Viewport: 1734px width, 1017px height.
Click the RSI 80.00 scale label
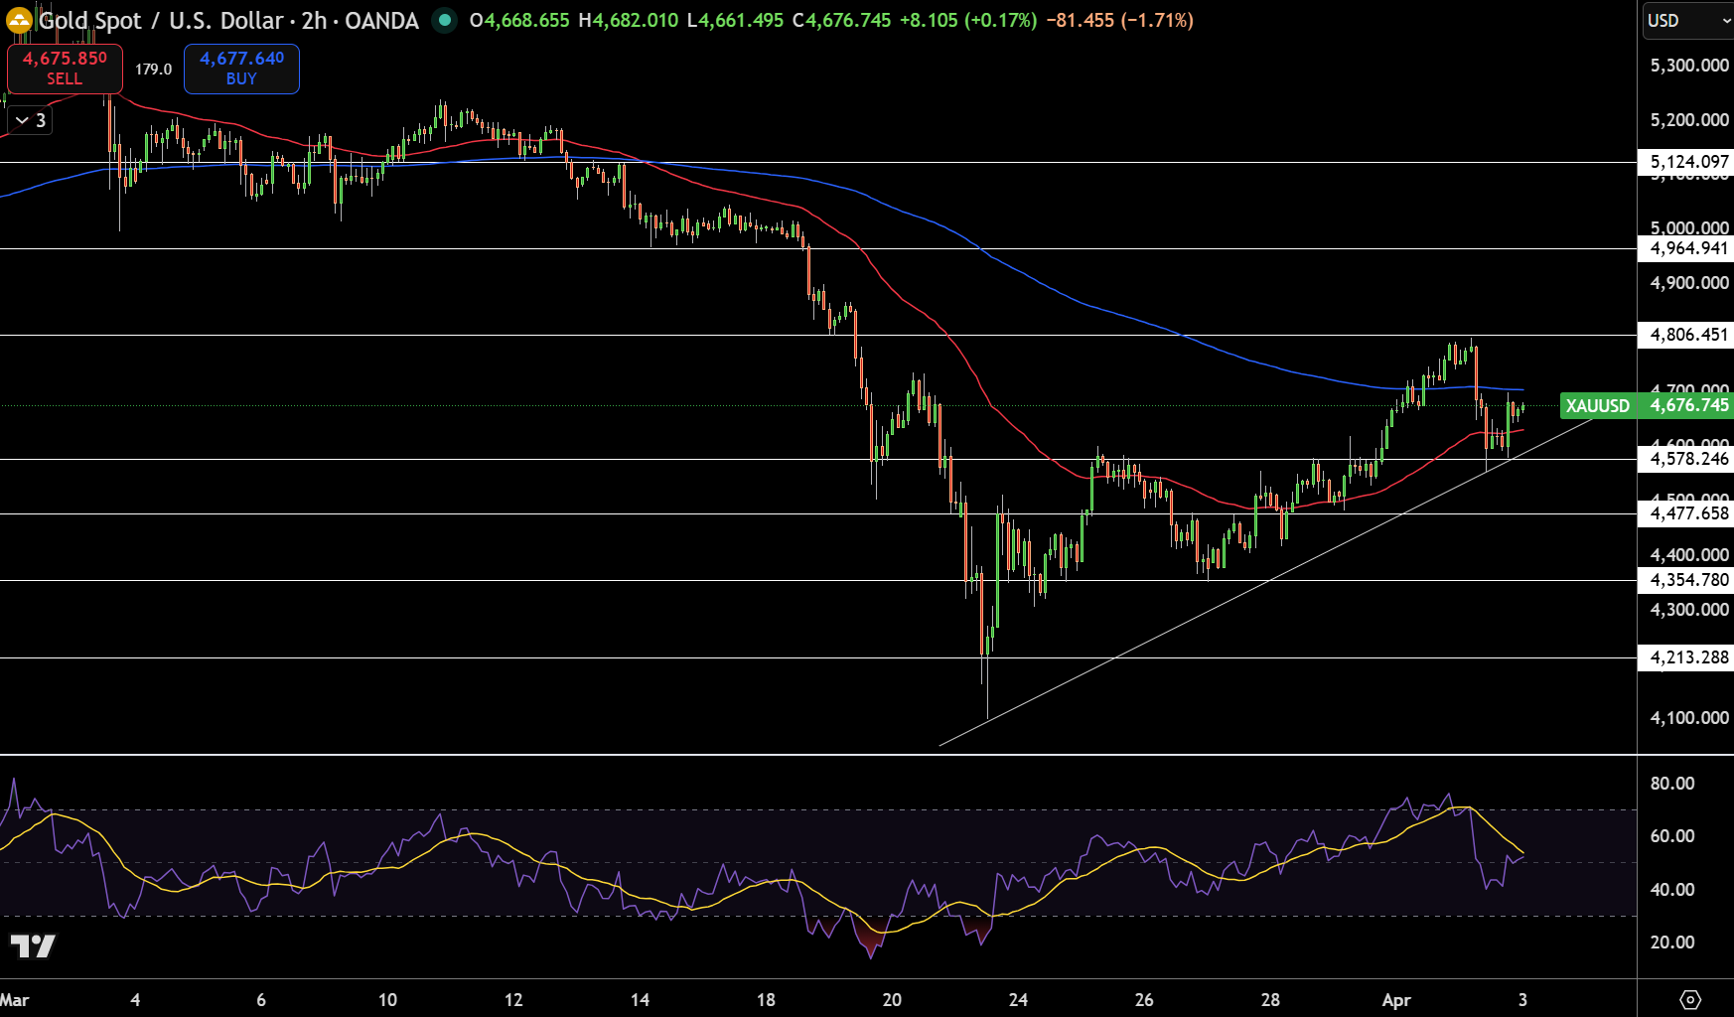coord(1672,784)
